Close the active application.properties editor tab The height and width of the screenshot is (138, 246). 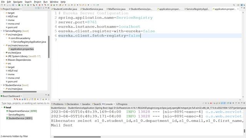point(238,9)
